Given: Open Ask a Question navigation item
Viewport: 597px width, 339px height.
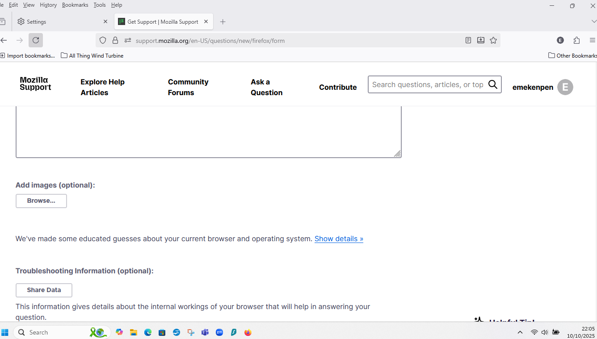Looking at the screenshot, I should pos(267,87).
